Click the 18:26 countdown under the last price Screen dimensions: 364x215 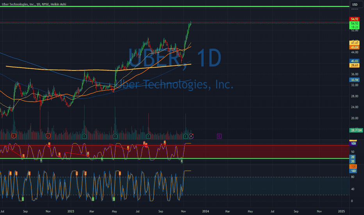coord(354,27)
